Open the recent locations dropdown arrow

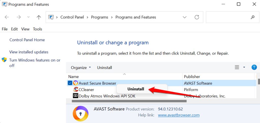tap(28, 17)
